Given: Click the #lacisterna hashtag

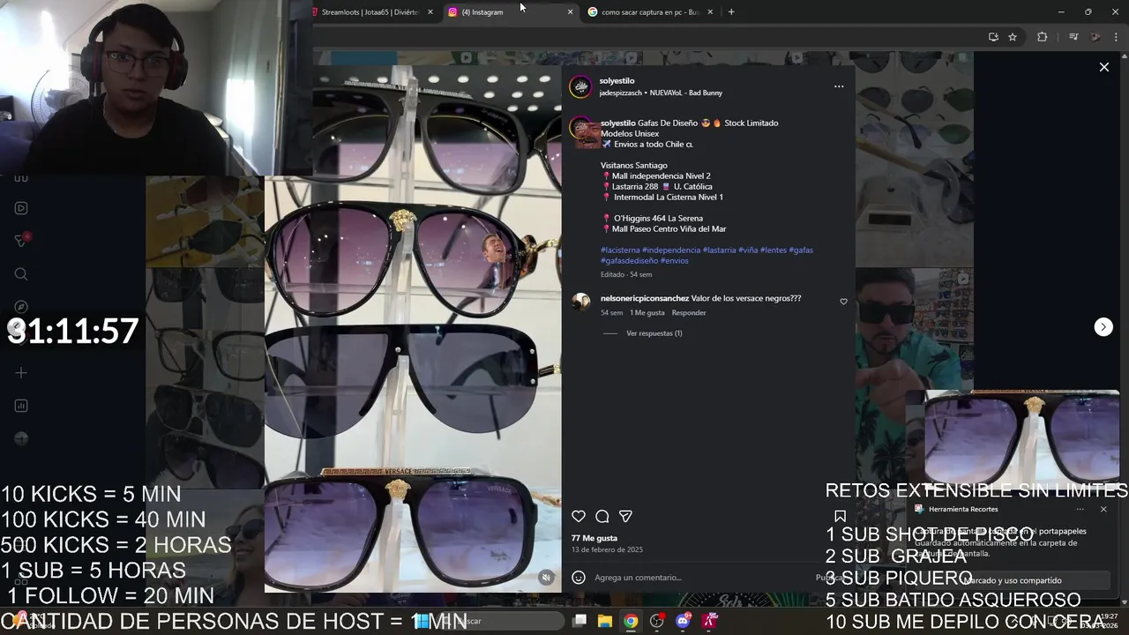Looking at the screenshot, I should click(620, 250).
